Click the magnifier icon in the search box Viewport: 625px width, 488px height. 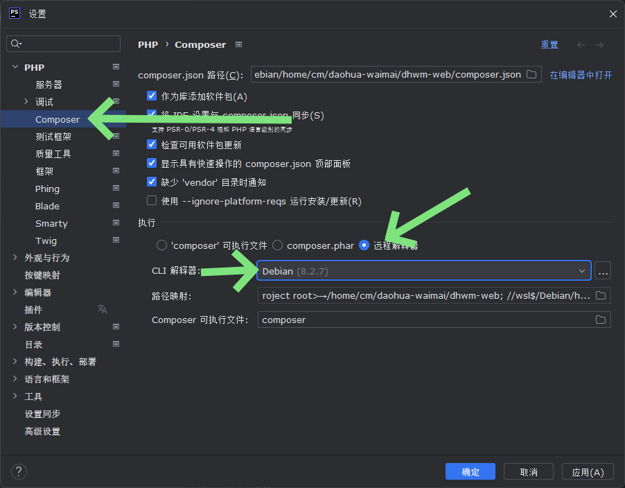tap(16, 44)
